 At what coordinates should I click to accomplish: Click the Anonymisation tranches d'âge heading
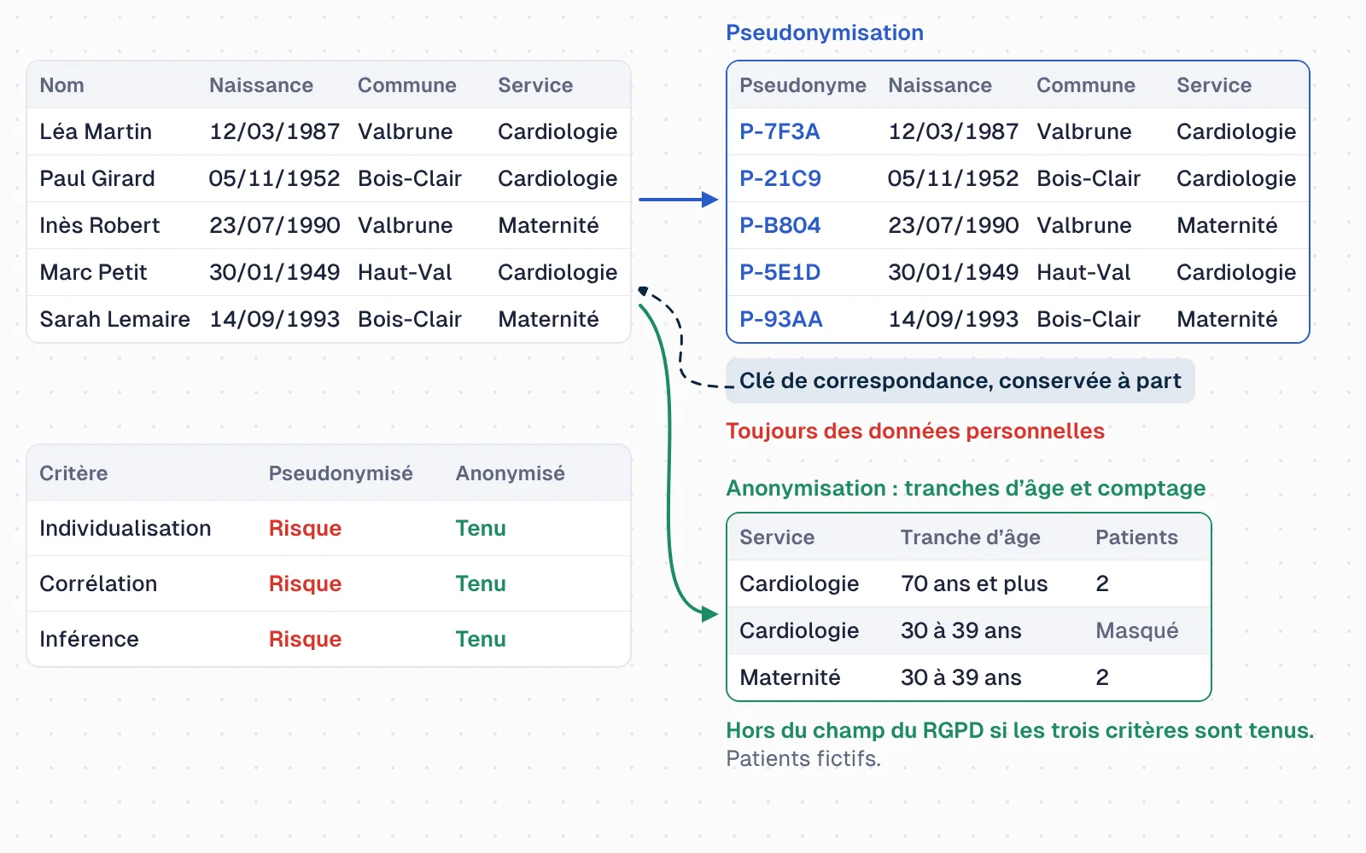(966, 488)
